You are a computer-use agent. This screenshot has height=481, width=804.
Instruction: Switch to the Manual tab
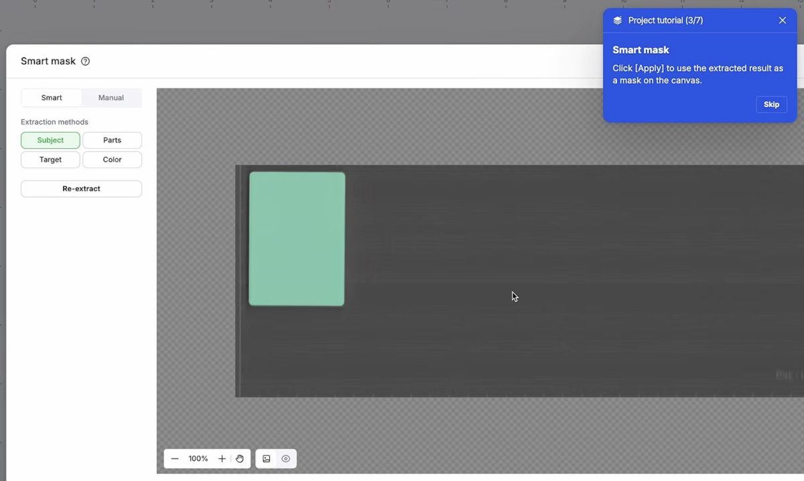pyautogui.click(x=111, y=98)
